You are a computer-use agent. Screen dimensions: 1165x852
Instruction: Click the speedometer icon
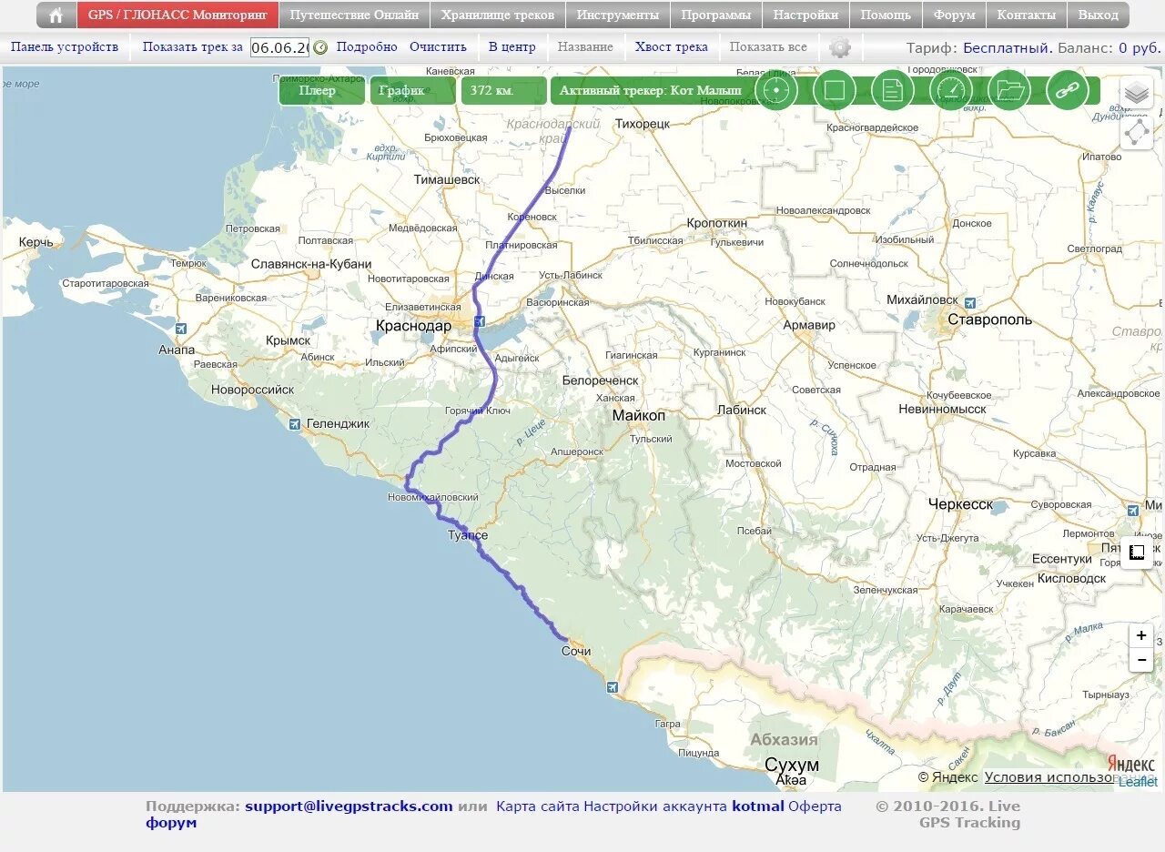point(951,90)
